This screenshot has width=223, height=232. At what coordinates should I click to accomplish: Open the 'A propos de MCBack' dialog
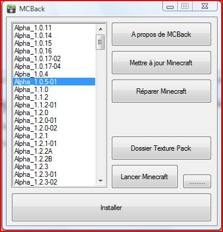click(x=161, y=34)
